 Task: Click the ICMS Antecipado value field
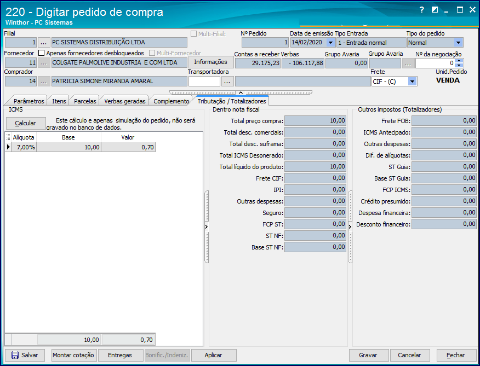pyautogui.click(x=444, y=132)
